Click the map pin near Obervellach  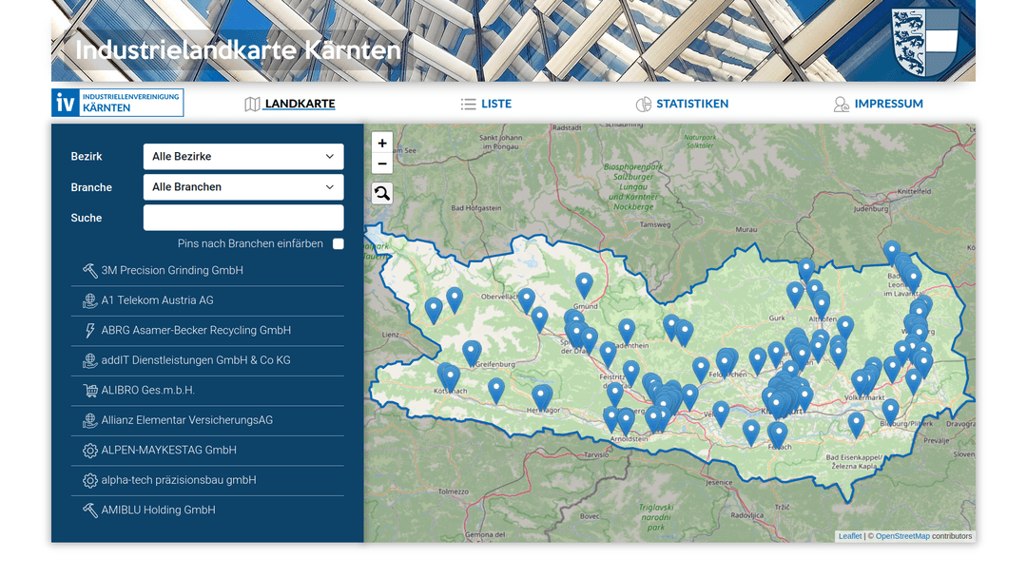[527, 299]
